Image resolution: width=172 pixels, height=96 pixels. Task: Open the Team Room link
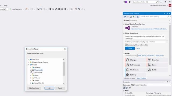click(x=159, y=56)
